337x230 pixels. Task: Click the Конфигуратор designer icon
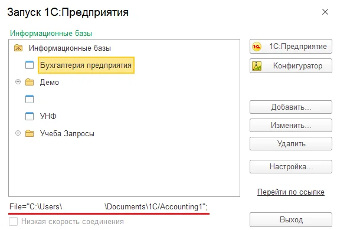coord(257,66)
